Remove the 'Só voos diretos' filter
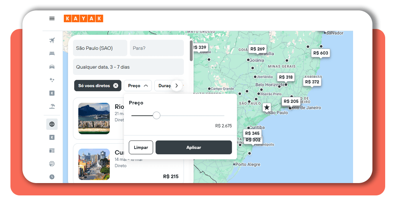The width and height of the screenshot is (396, 207). (x=116, y=86)
